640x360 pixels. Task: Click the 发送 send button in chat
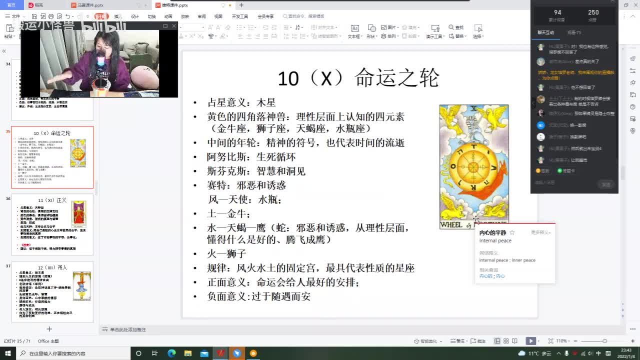pos(606,184)
